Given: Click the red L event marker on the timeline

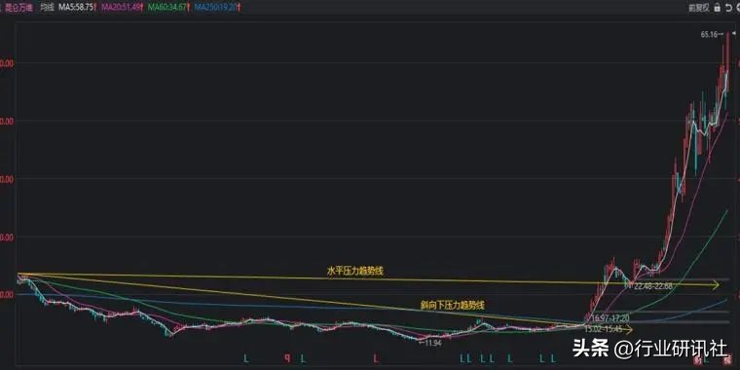Looking at the screenshot, I should (x=376, y=358).
